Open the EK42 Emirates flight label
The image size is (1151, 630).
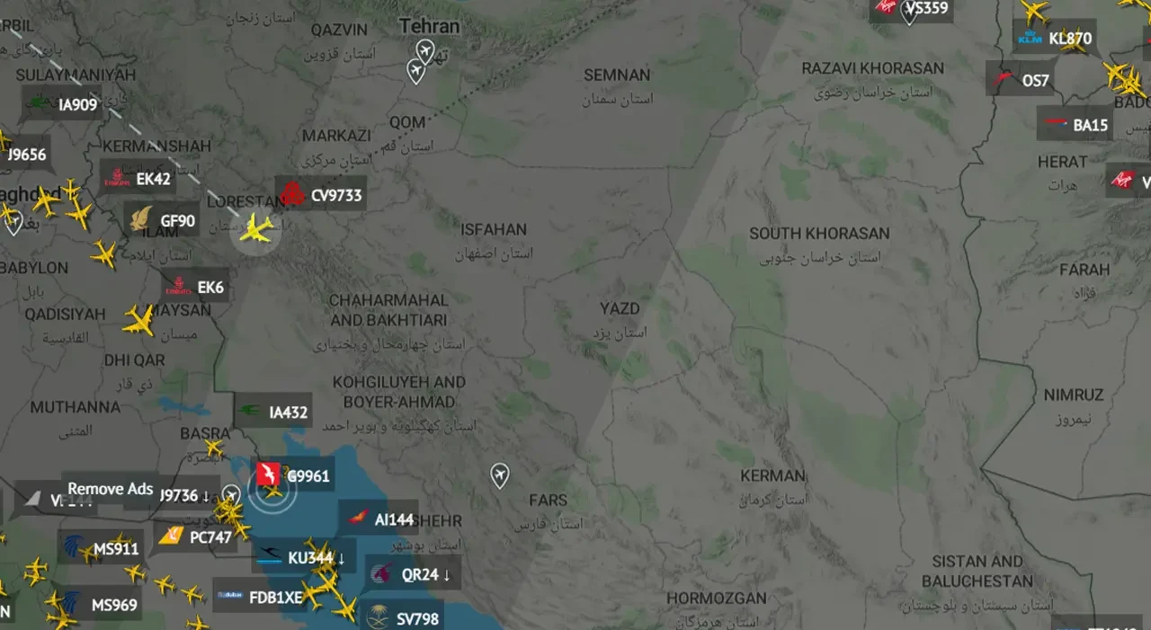click(138, 179)
